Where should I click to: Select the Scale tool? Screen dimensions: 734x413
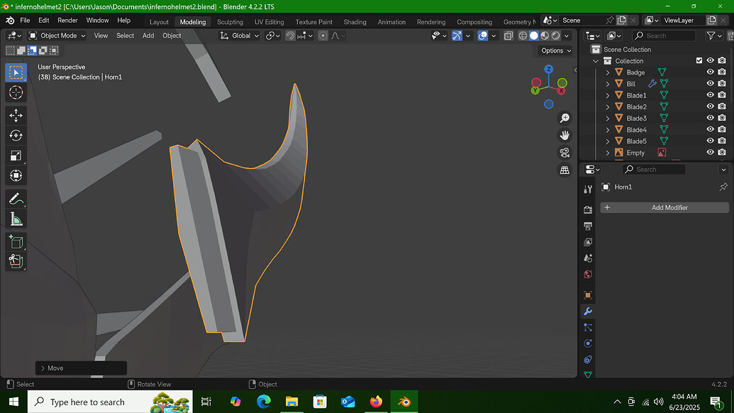pos(16,155)
